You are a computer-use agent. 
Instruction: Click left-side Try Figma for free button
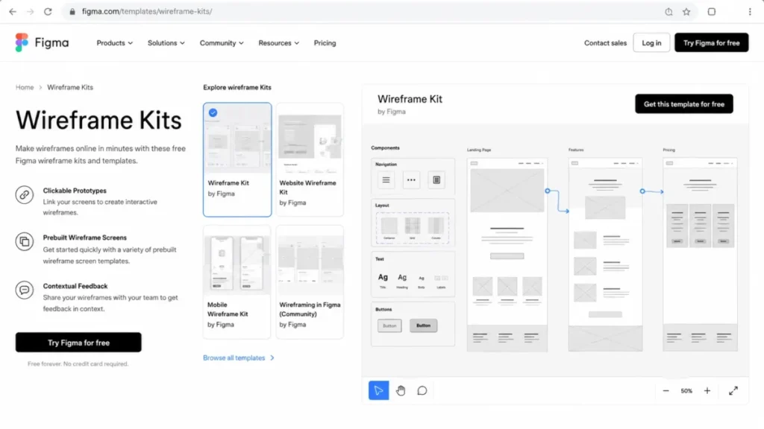tap(78, 343)
